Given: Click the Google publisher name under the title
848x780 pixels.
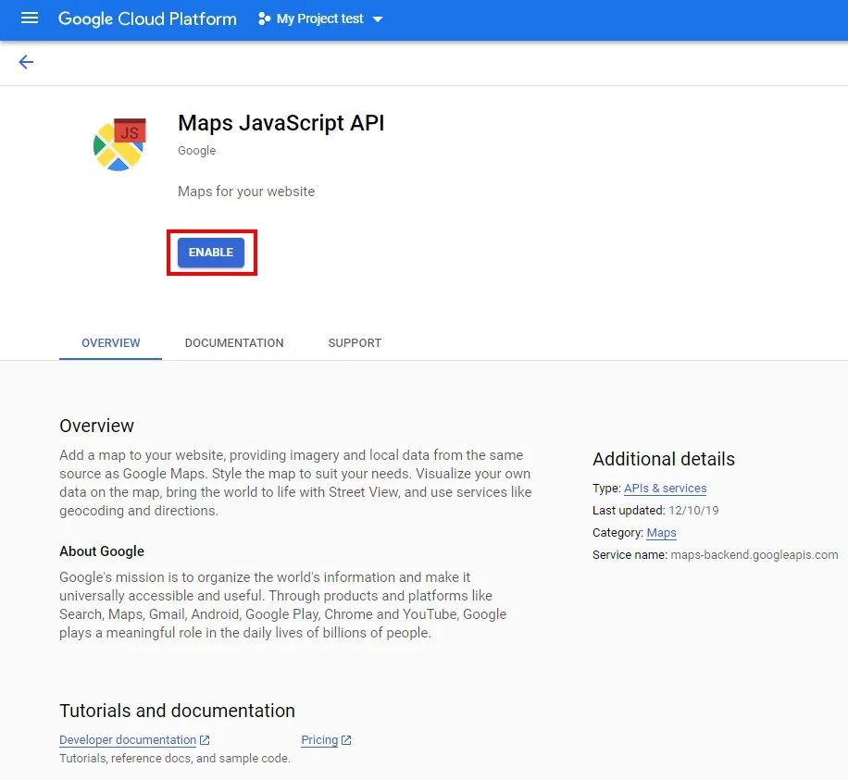Looking at the screenshot, I should point(197,150).
